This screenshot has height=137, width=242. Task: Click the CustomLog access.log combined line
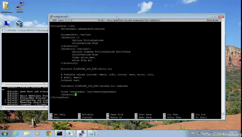pyautogui.click(x=94, y=86)
